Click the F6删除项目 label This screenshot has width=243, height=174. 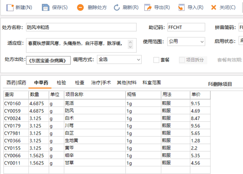tap(220, 84)
